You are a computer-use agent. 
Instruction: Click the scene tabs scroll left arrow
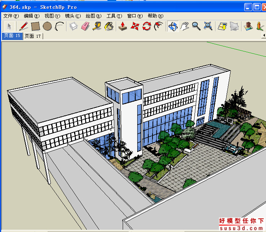tap(264, 35)
